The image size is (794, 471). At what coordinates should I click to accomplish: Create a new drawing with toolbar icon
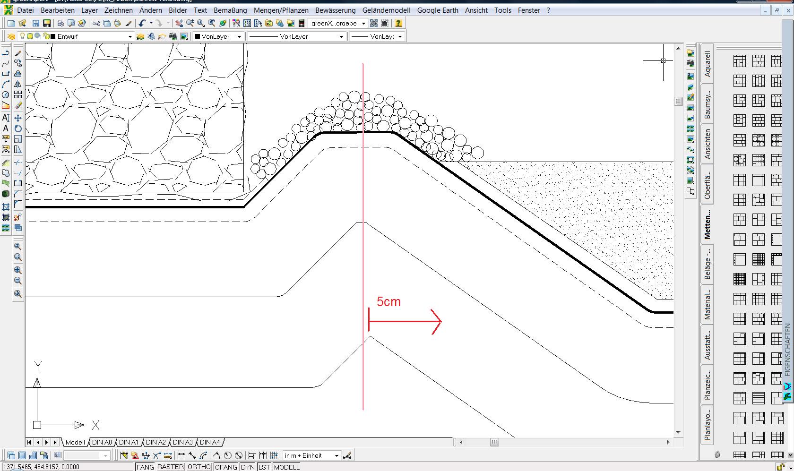(11, 23)
